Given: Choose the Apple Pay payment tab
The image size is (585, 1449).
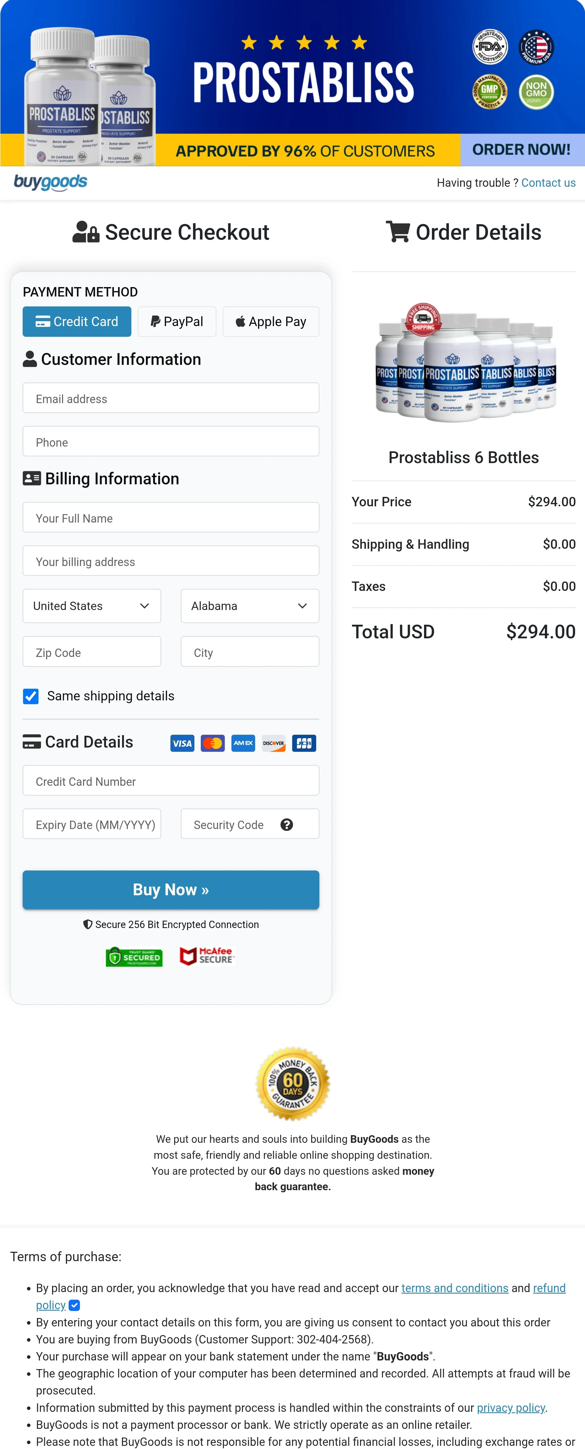Looking at the screenshot, I should coord(271,322).
